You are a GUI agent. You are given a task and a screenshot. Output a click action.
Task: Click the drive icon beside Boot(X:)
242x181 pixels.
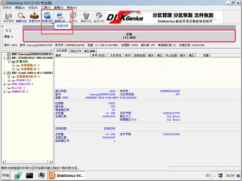[x=8, y=88]
